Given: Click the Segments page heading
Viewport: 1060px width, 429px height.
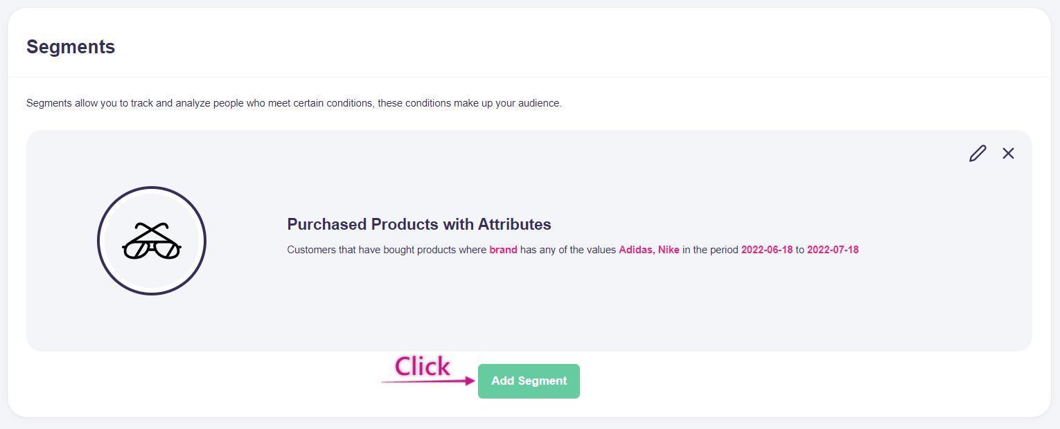Looking at the screenshot, I should [71, 47].
